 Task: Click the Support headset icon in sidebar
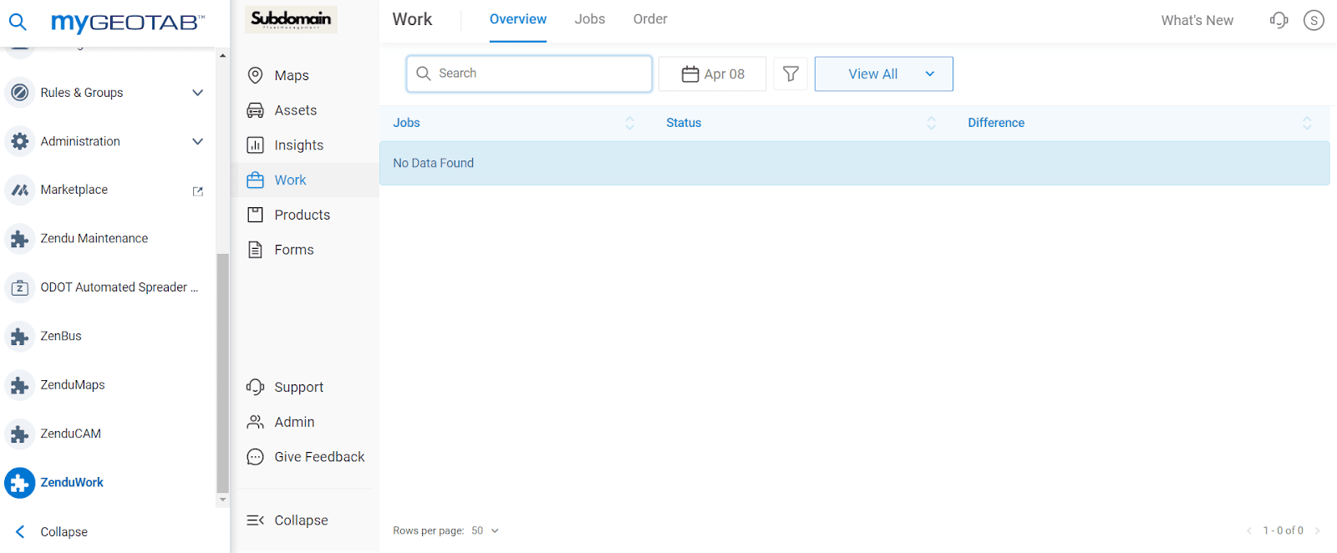click(x=256, y=387)
